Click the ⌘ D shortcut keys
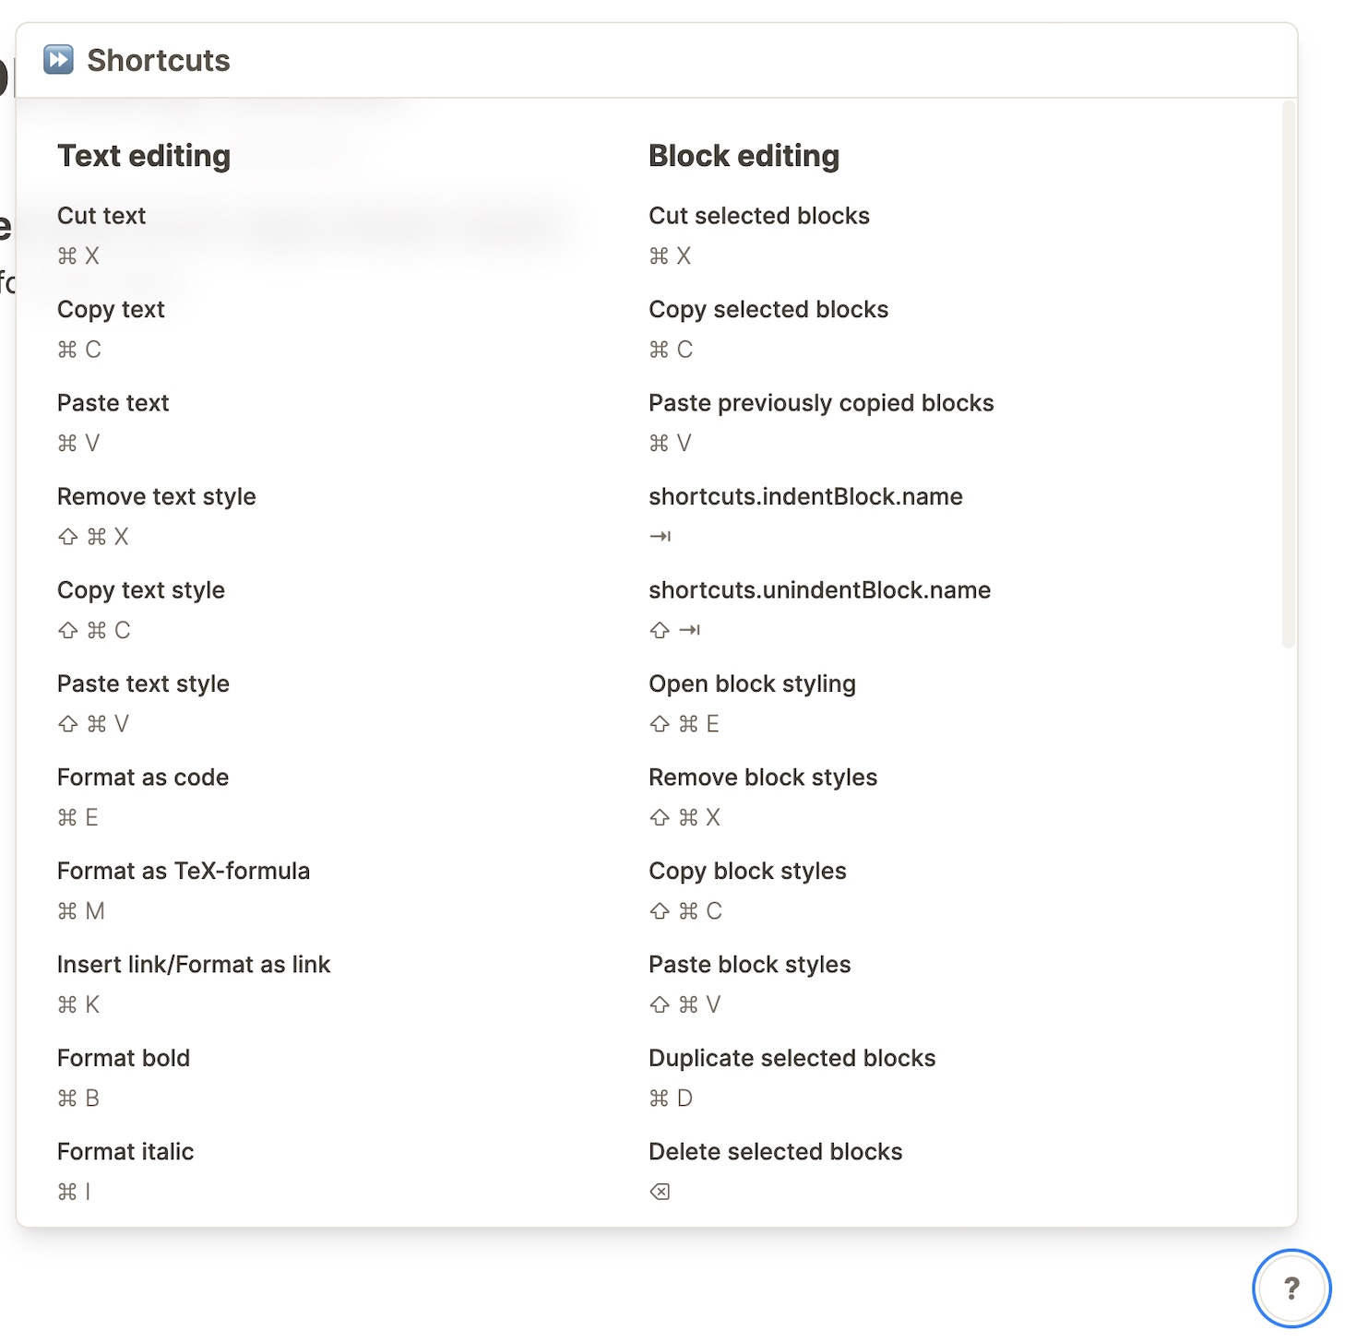Viewport: 1345px width, 1342px height. pos(671,1099)
